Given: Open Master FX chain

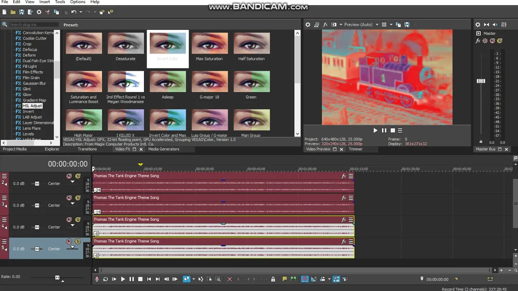Looking at the screenshot, I should pos(478,41).
